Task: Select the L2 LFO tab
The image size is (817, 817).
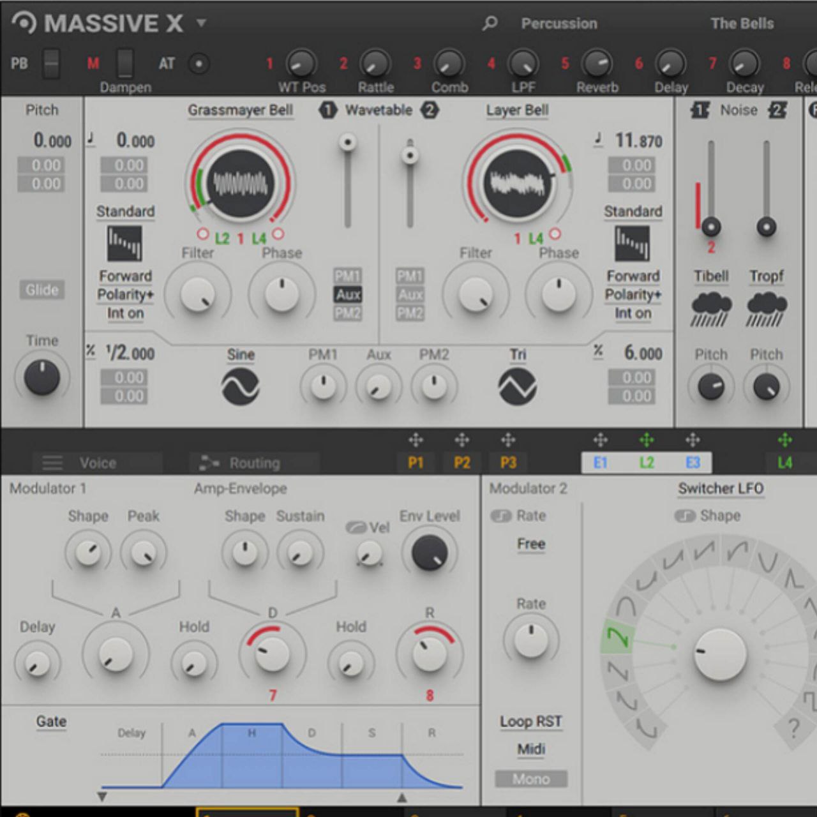Action: [x=647, y=462]
